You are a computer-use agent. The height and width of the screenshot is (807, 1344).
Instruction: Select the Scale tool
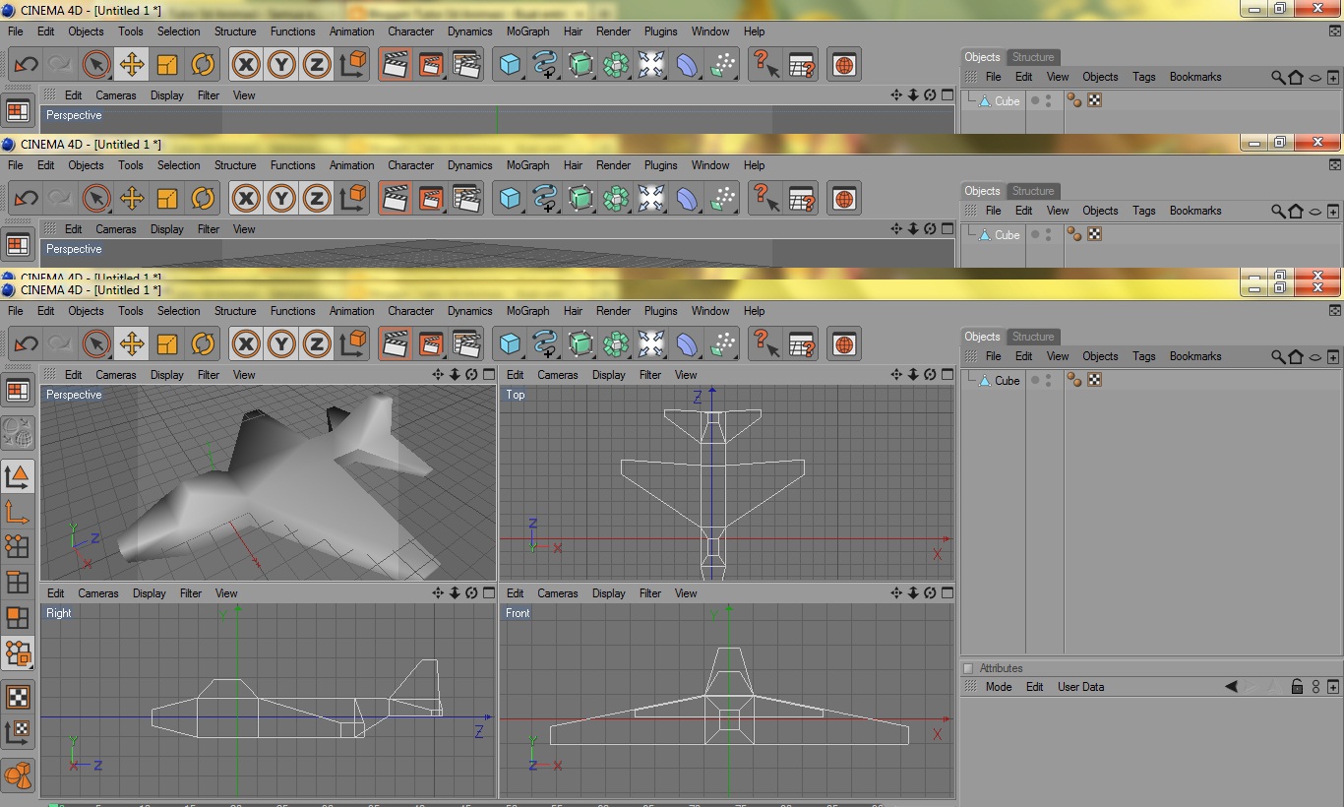(166, 343)
